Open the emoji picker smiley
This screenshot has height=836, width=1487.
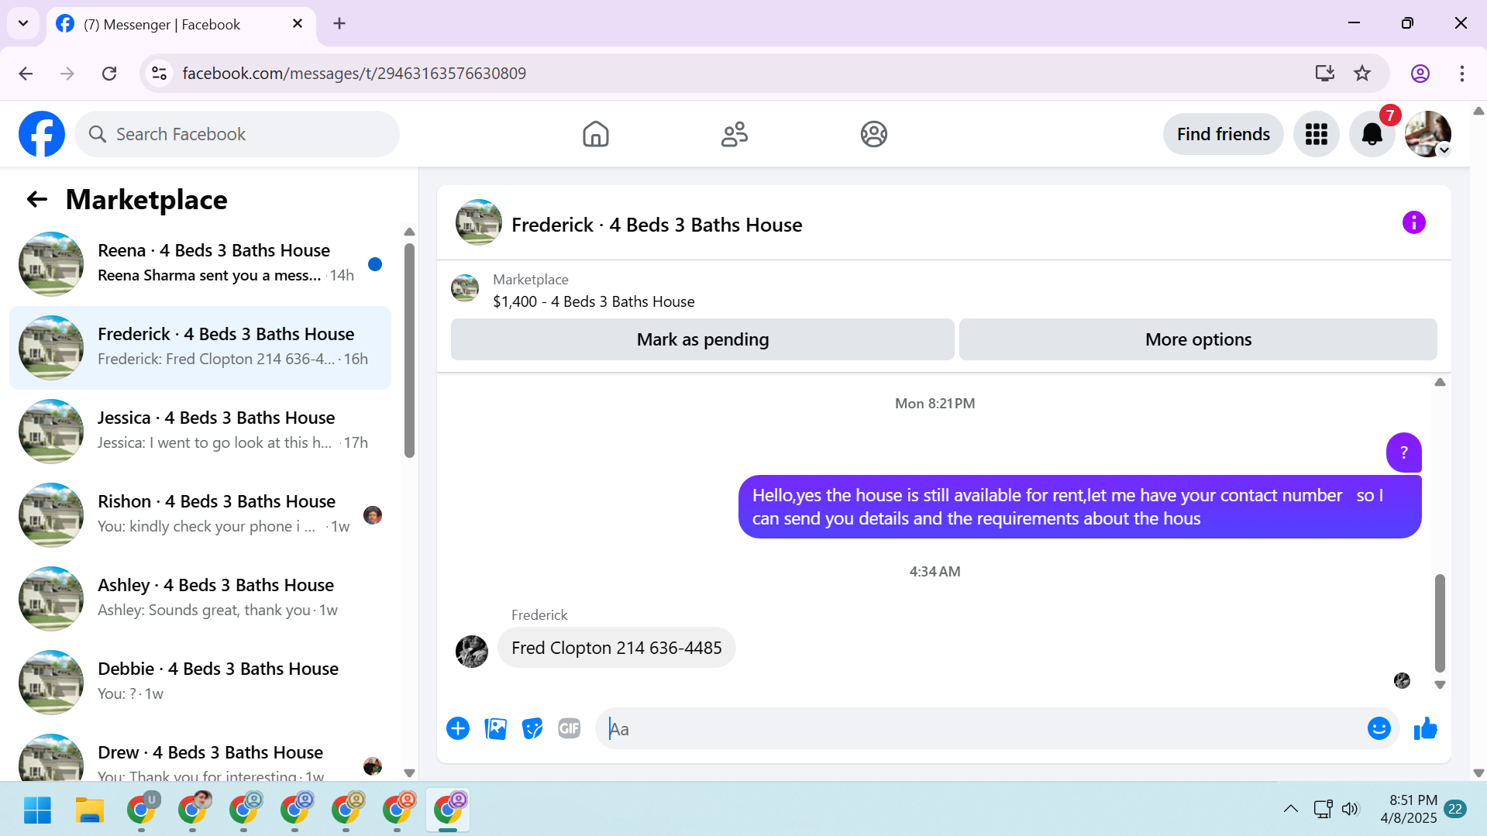pyautogui.click(x=1379, y=728)
